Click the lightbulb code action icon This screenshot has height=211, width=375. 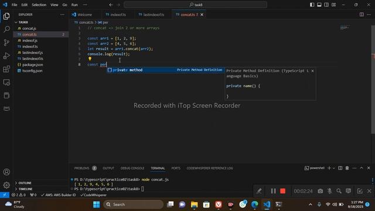[x=90, y=59]
